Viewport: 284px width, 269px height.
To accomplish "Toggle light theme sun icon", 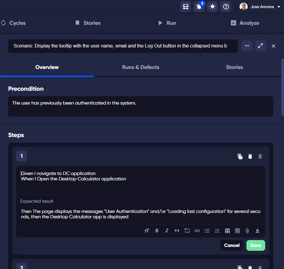I will pyautogui.click(x=212, y=7).
